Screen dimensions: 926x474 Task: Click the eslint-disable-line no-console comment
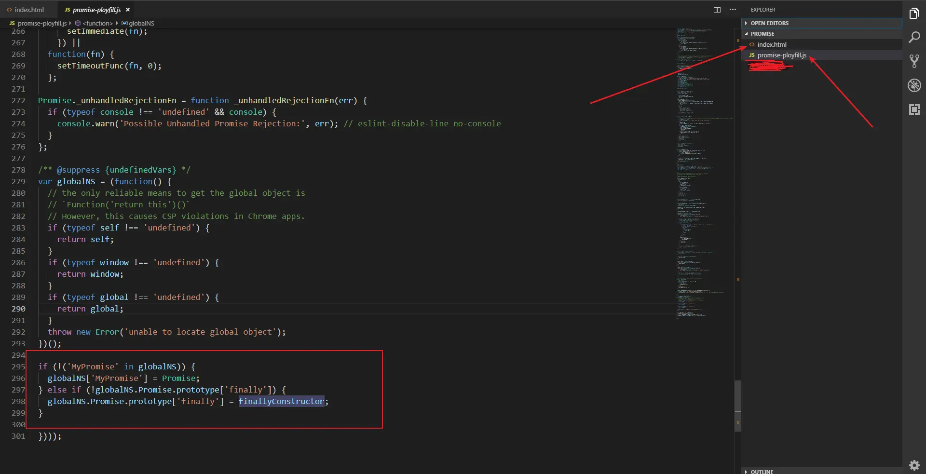pos(422,123)
